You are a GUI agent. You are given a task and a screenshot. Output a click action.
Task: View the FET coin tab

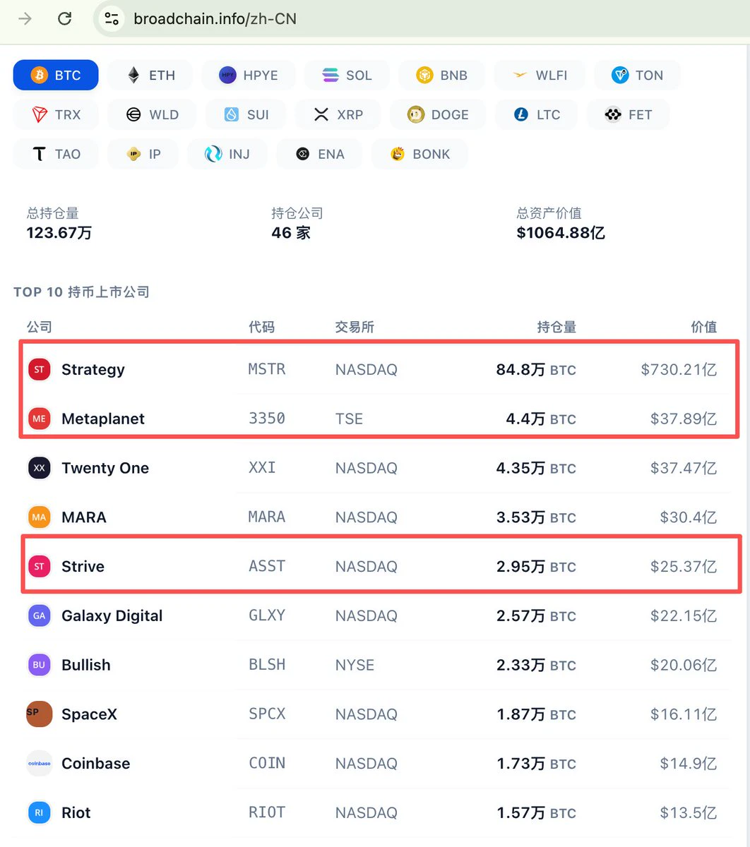point(628,114)
